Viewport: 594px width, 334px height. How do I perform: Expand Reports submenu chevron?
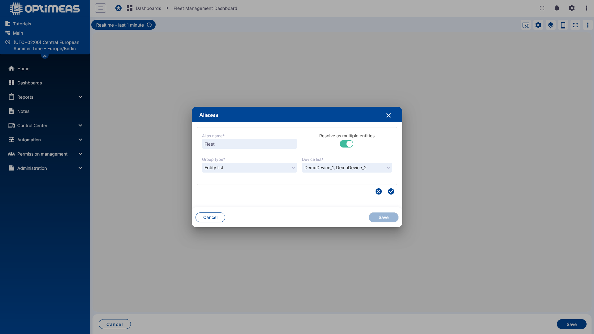tap(80, 97)
